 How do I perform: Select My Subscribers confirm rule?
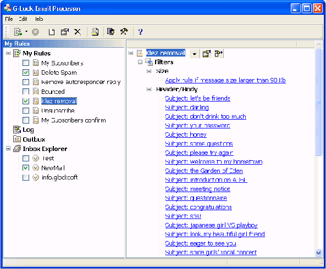(x=74, y=120)
